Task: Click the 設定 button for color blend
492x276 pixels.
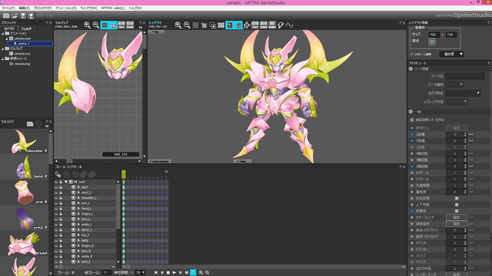Action: [456, 217]
